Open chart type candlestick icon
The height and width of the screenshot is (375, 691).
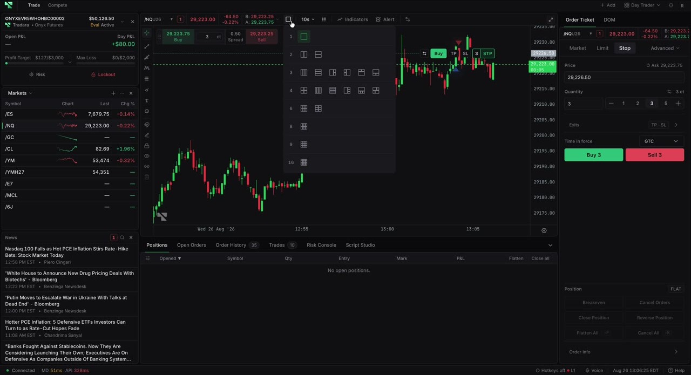(x=324, y=19)
